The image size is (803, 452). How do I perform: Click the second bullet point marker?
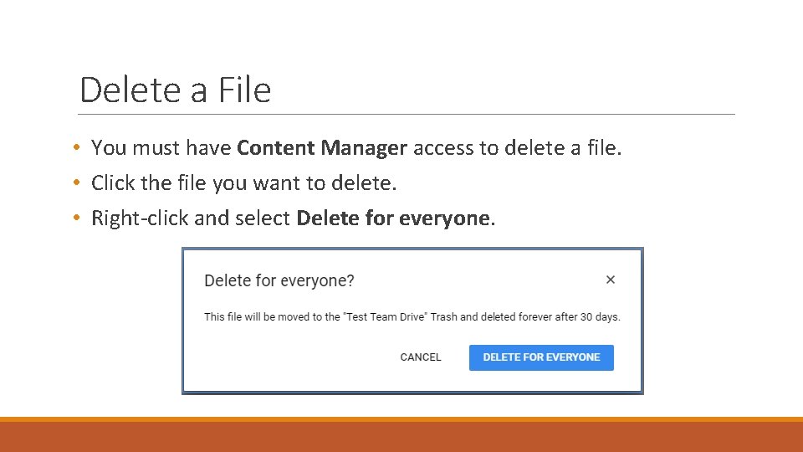pos(76,182)
